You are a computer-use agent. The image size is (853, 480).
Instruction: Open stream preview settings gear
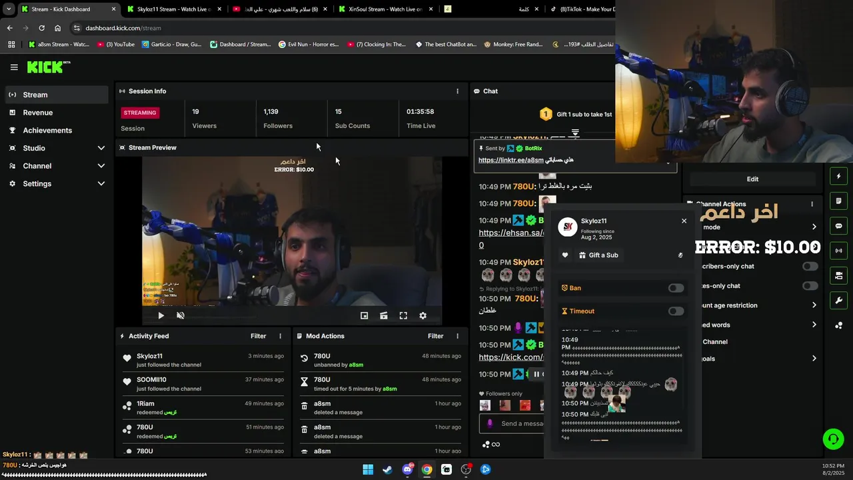point(423,316)
